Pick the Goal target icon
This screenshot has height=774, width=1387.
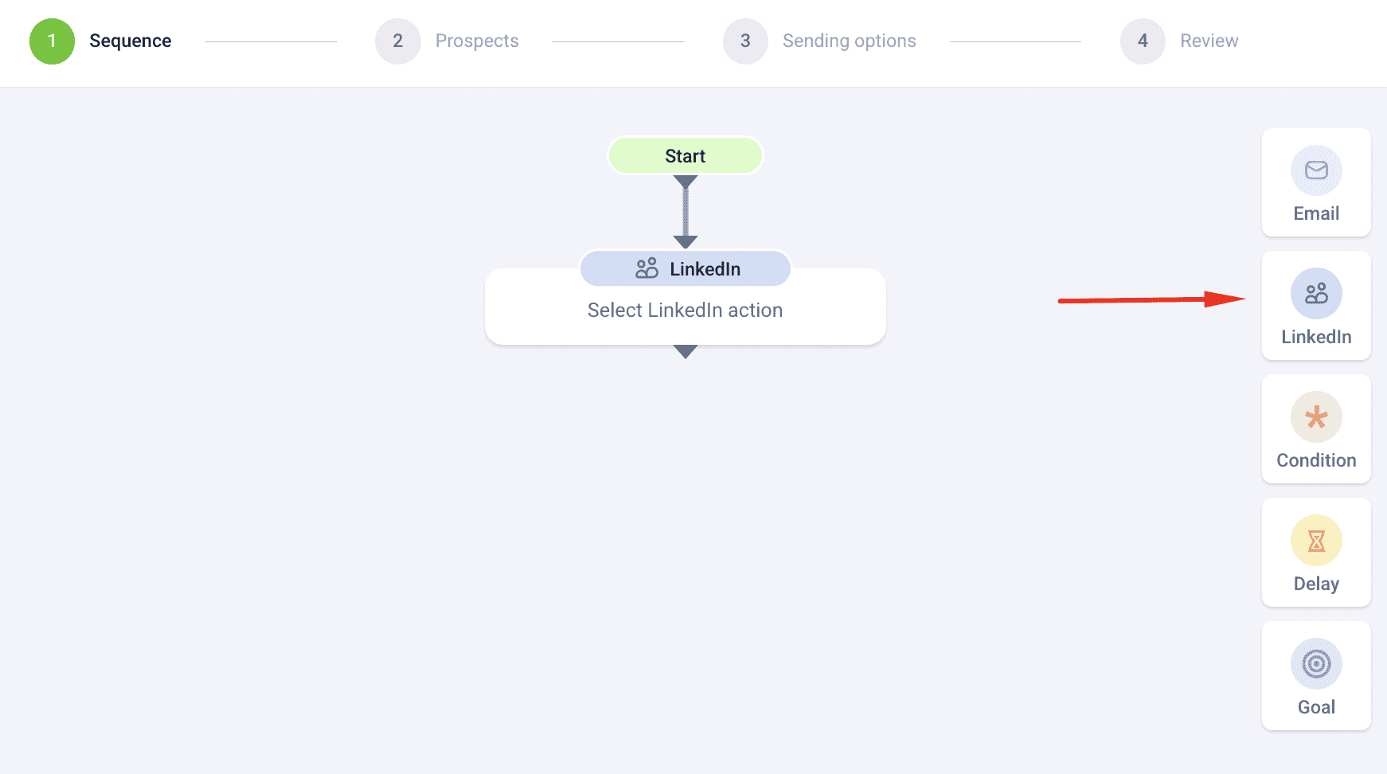(1316, 664)
